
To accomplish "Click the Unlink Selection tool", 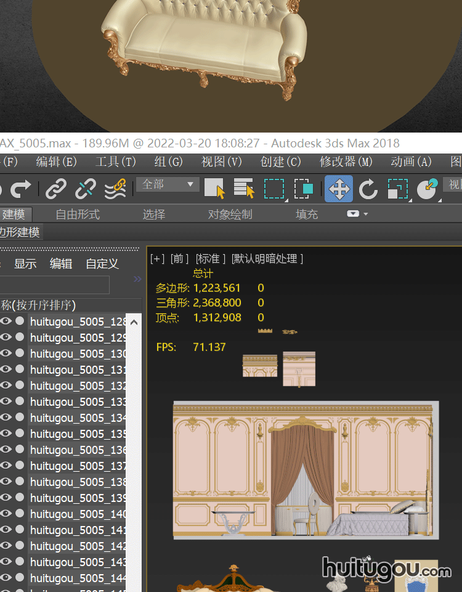I will (86, 189).
